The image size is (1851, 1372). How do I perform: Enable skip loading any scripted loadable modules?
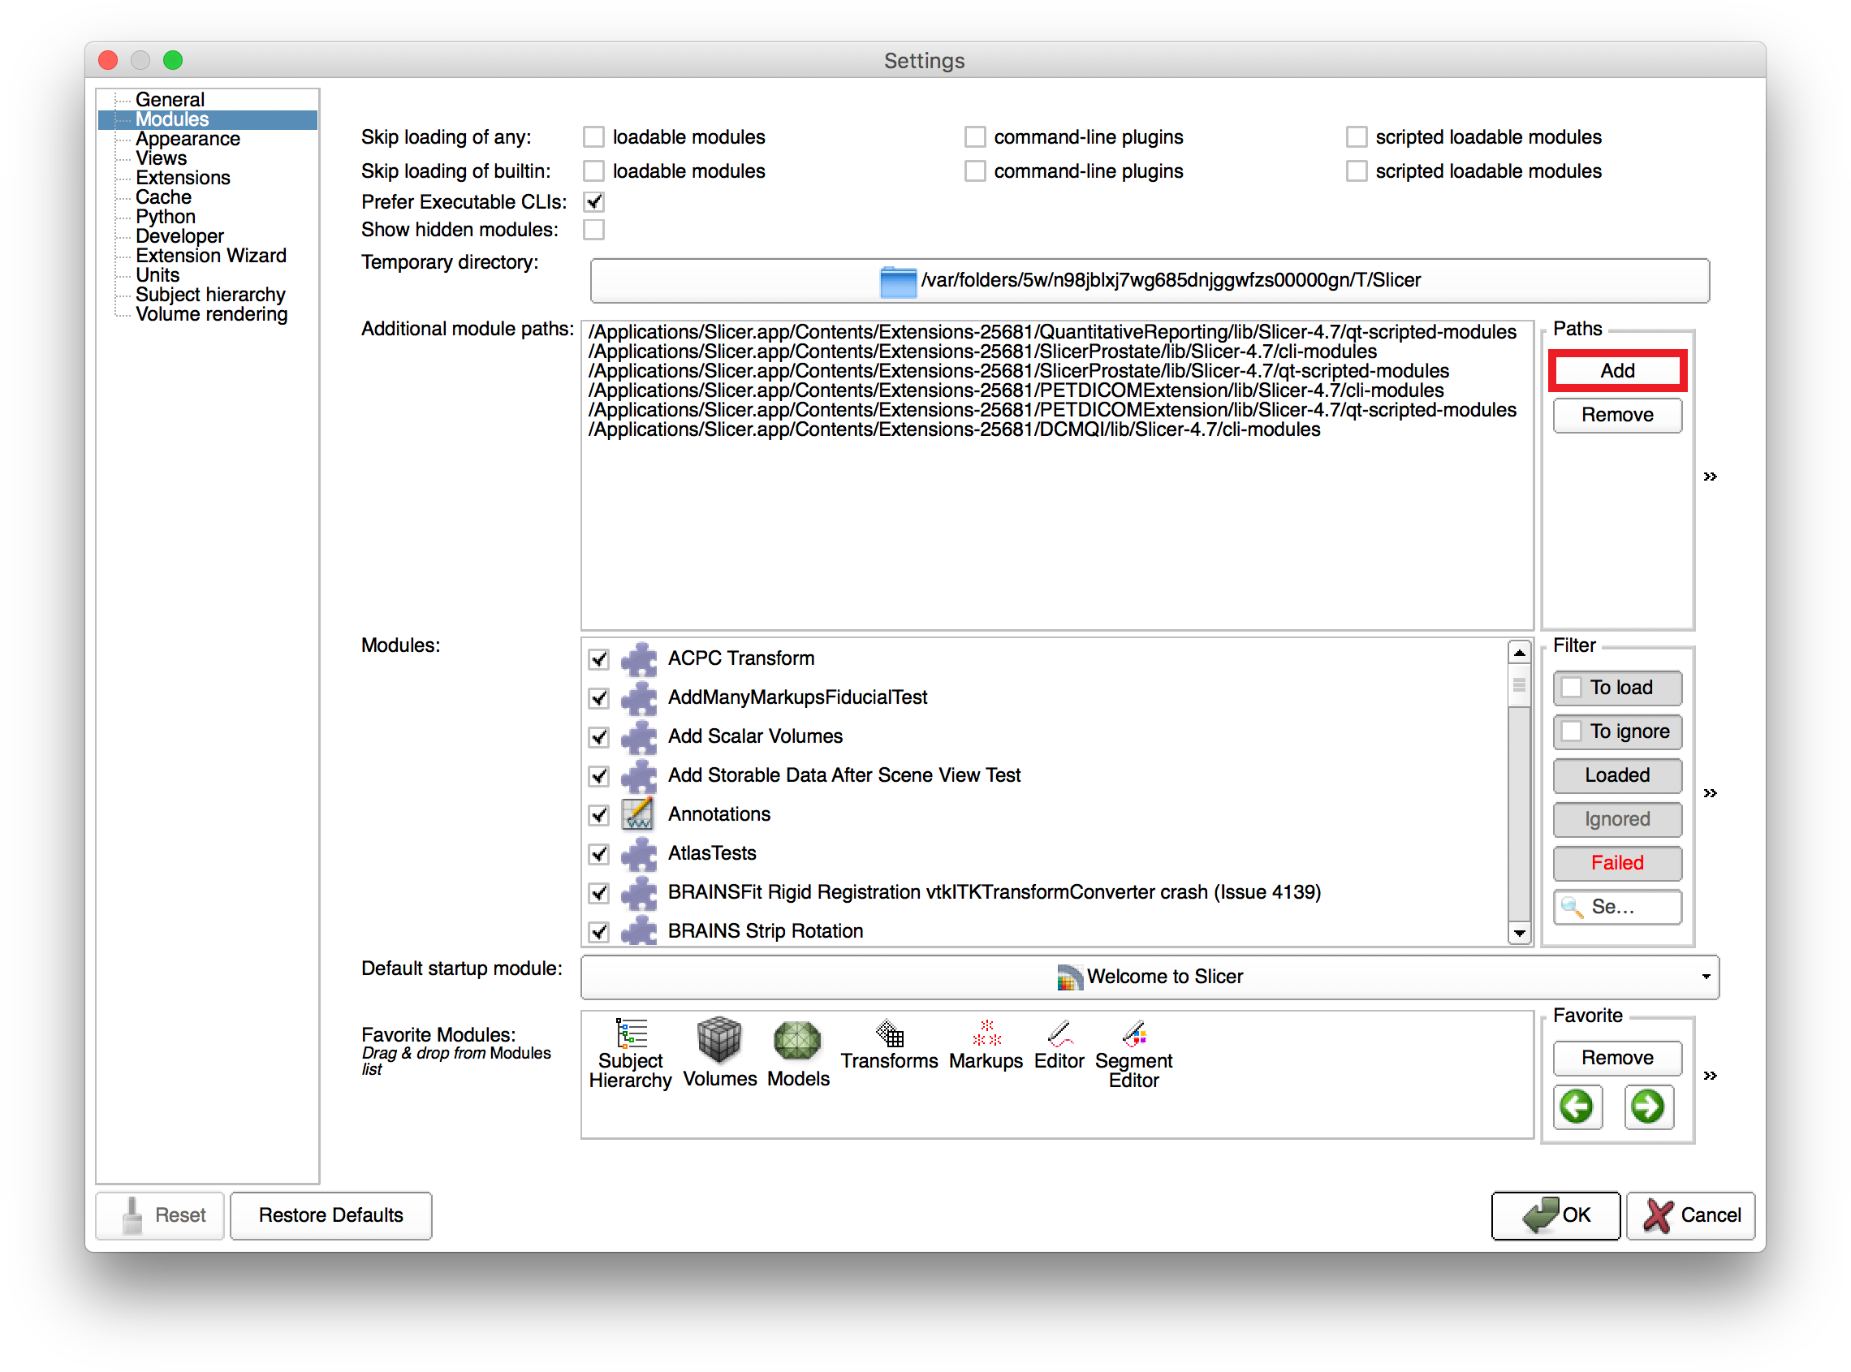1356,137
